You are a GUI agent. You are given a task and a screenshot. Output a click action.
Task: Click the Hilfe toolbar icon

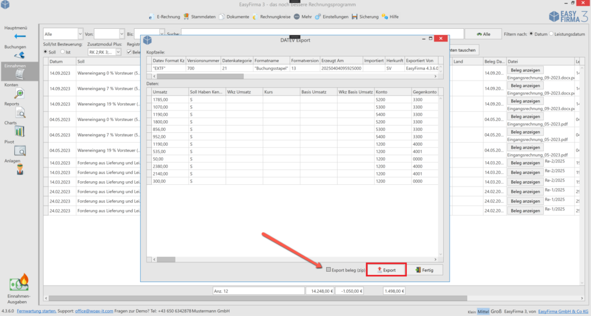[x=384, y=17]
